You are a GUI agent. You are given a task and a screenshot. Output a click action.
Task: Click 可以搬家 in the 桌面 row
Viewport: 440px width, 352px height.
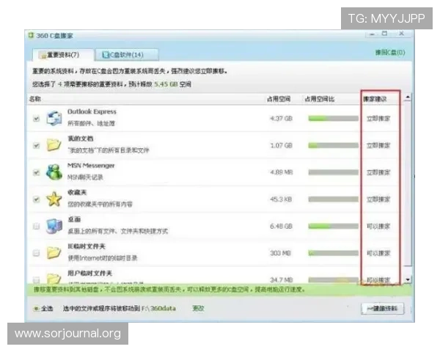[378, 226]
